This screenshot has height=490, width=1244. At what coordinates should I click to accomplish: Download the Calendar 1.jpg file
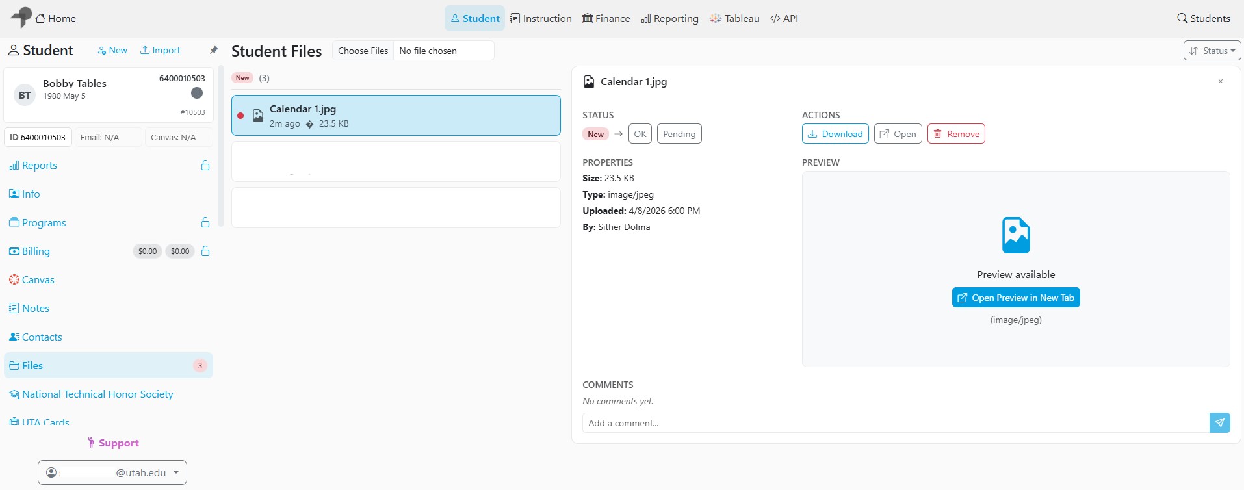(835, 134)
